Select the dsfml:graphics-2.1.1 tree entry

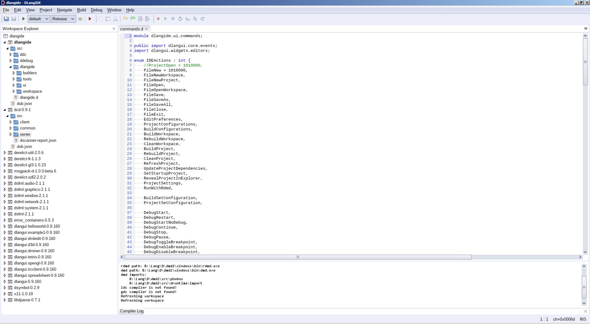coord(32,189)
